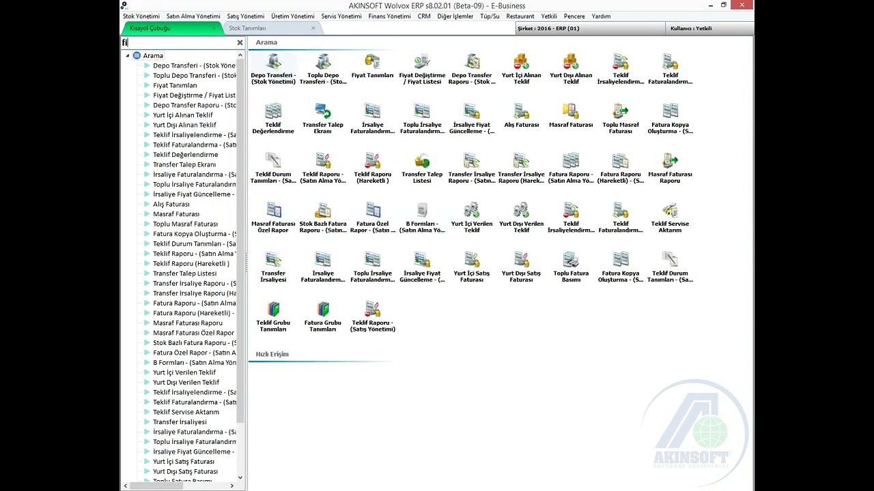Open Transfer Talep Ekranı icon
The height and width of the screenshot is (491, 874).
[323, 119]
